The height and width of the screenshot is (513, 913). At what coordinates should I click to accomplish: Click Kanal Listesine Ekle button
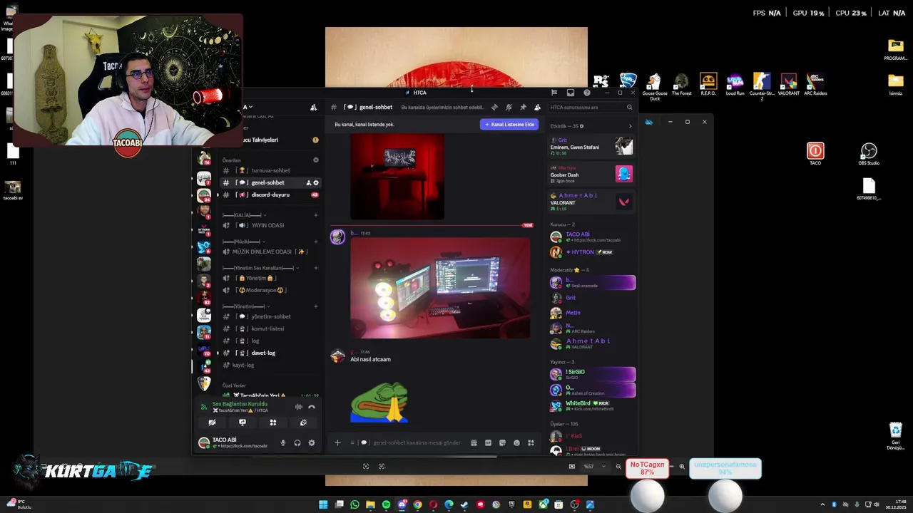click(509, 124)
